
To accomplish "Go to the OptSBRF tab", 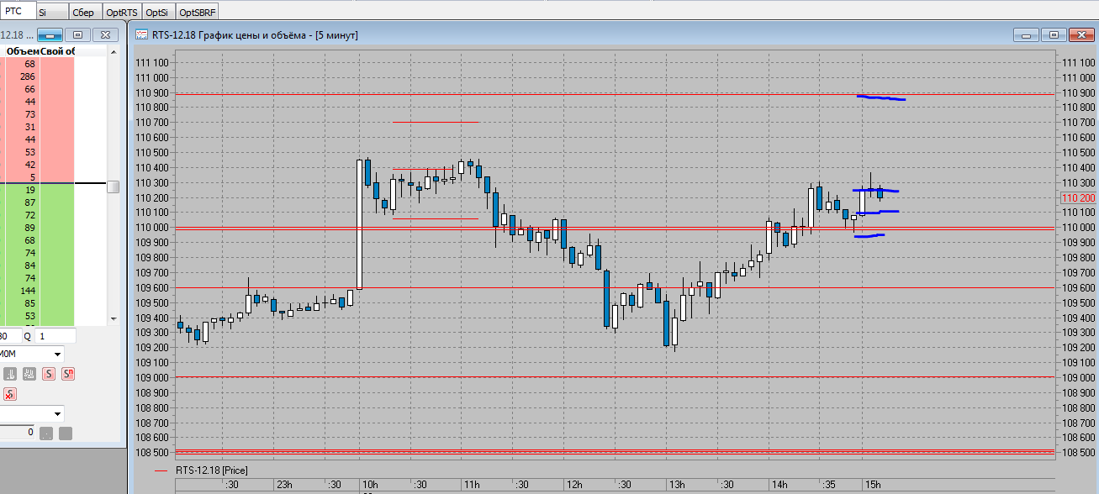I will tap(198, 13).
